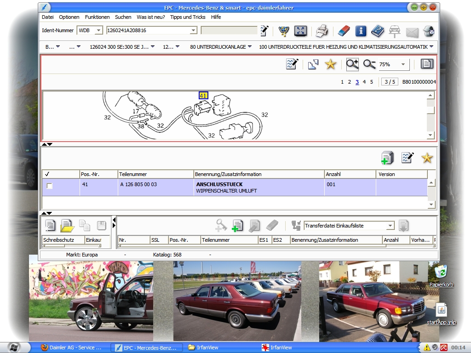Viewport: 471px width, 353px height.
Task: Click the grey car vehicle data icon
Action: [394, 31]
